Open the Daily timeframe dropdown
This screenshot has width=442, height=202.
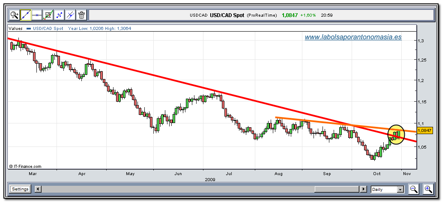388,189
